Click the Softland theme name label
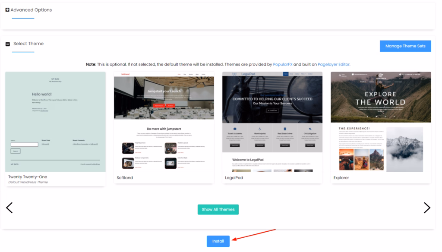The height and width of the screenshot is (252, 442). [x=125, y=178]
